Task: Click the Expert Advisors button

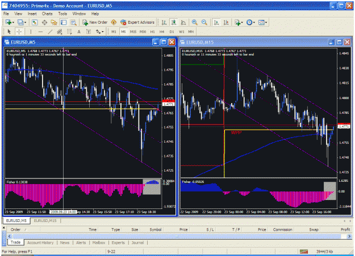Action: click(x=137, y=22)
